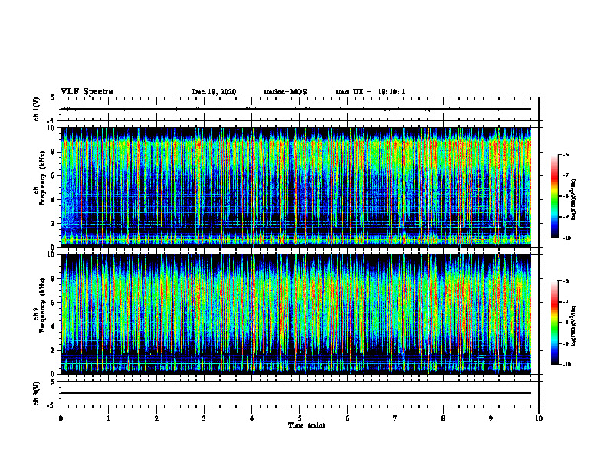Screen dimensions: 607x469
Task: Click the time axis tick label "6"
Action: pyautogui.click(x=347, y=418)
